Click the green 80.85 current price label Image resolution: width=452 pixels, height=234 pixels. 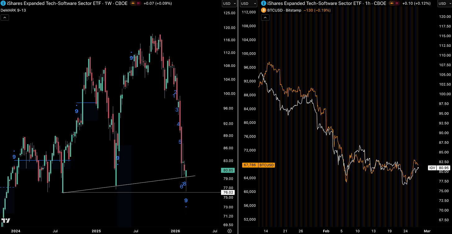228,170
